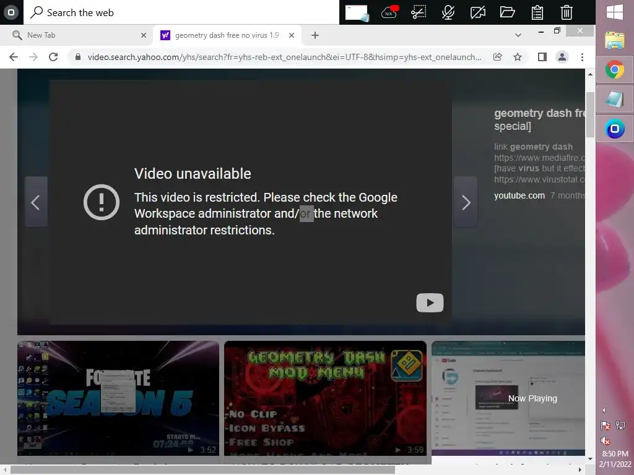Viewport: 634px width, 475px height.
Task: Click the video unavailable exclamation icon
Action: click(101, 202)
